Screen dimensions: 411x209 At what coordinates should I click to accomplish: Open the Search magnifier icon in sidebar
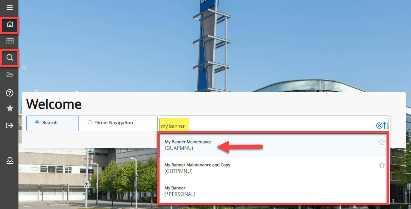(x=9, y=58)
